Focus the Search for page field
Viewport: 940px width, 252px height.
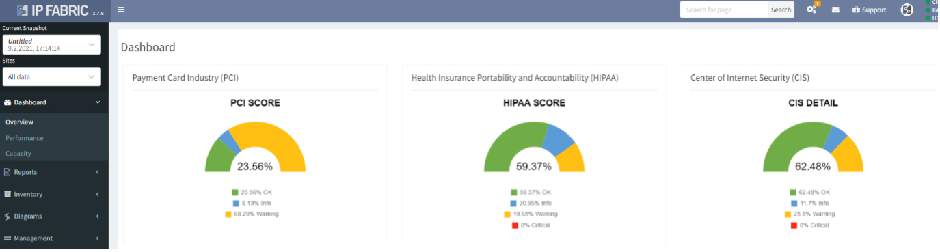(x=724, y=10)
